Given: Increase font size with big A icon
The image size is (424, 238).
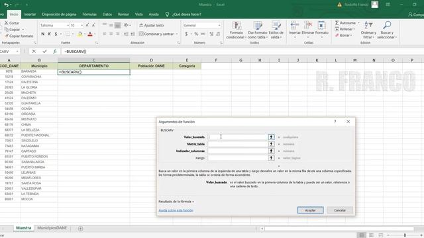Looking at the screenshot, I should click(x=87, y=25).
